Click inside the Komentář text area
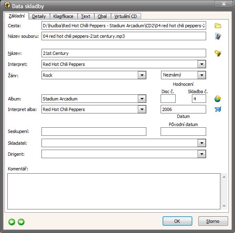 point(114,191)
